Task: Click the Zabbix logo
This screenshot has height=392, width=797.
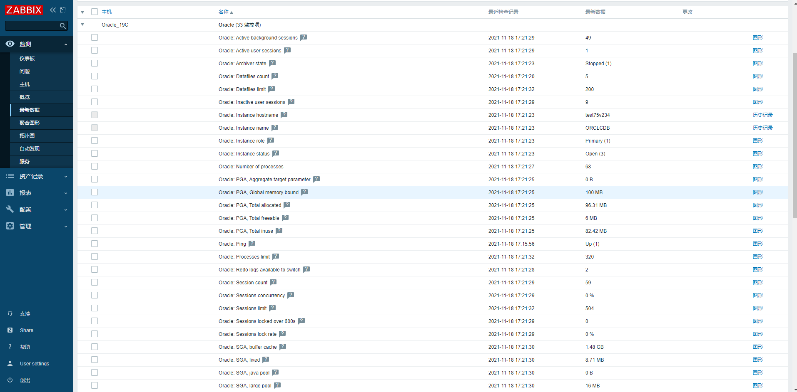Action: click(24, 10)
